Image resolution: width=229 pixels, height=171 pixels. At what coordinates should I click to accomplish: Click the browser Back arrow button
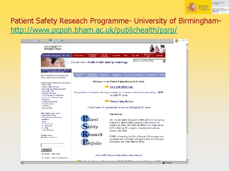coord(23,41)
